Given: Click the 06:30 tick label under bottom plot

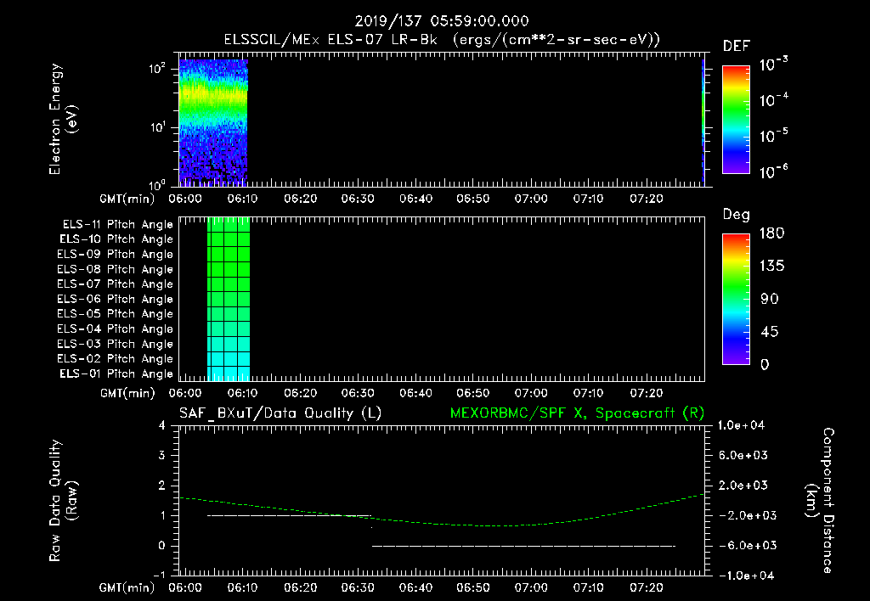Looking at the screenshot, I should [358, 587].
